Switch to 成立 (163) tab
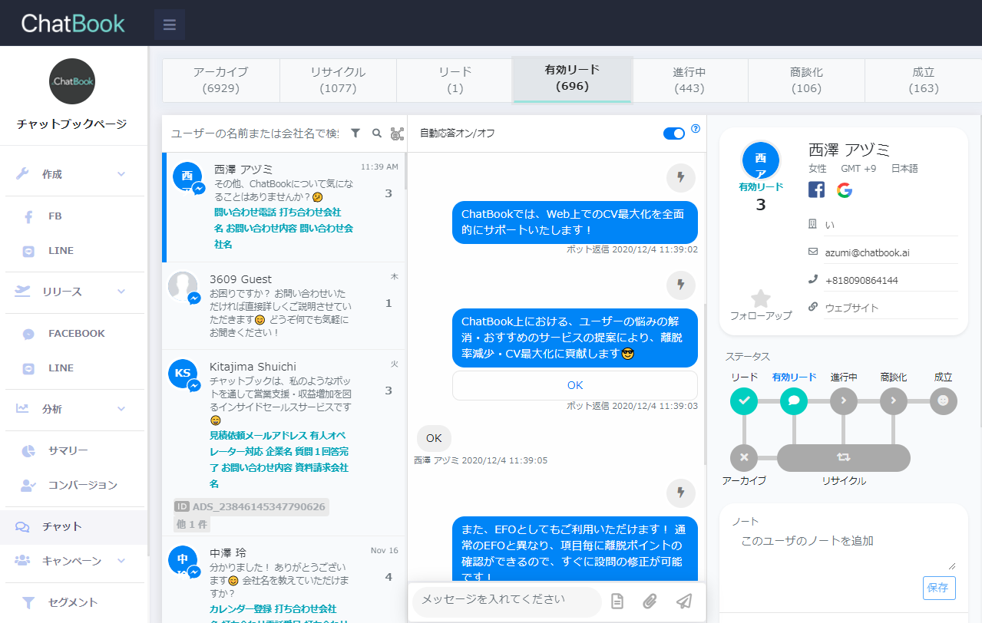982x623 pixels. (923, 80)
